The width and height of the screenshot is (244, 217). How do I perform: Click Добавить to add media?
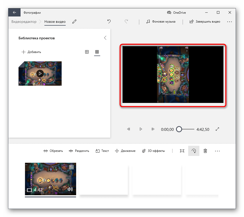click(x=31, y=52)
